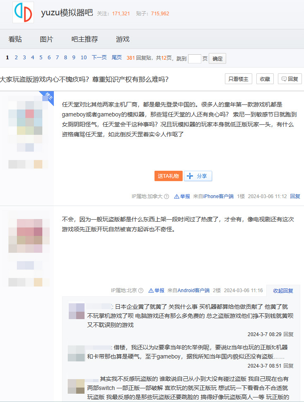The width and height of the screenshot is (304, 402).
Task: Click the page number jump input box
Action: click(x=194, y=58)
